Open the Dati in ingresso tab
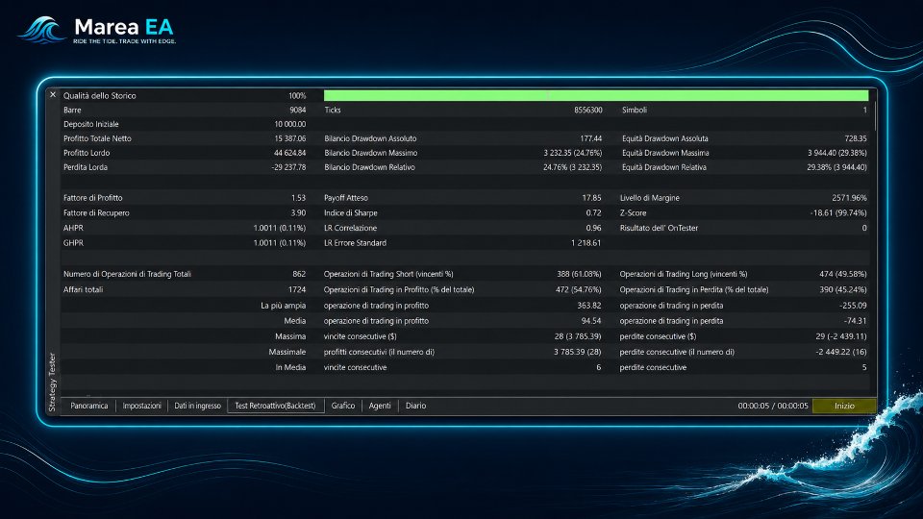Viewport: 923px width, 519px height. point(197,406)
